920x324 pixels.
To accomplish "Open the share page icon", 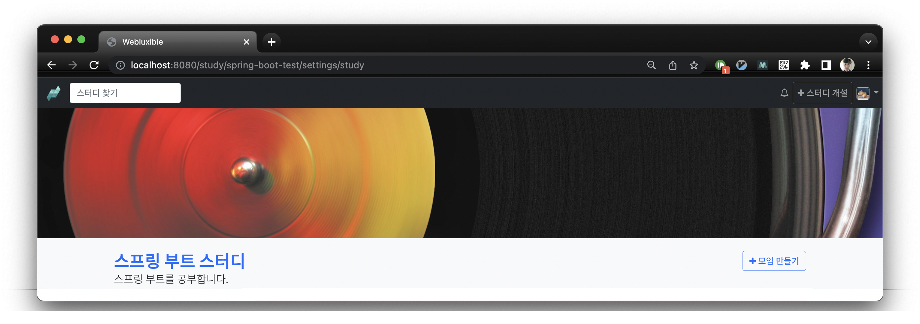I will coord(672,65).
